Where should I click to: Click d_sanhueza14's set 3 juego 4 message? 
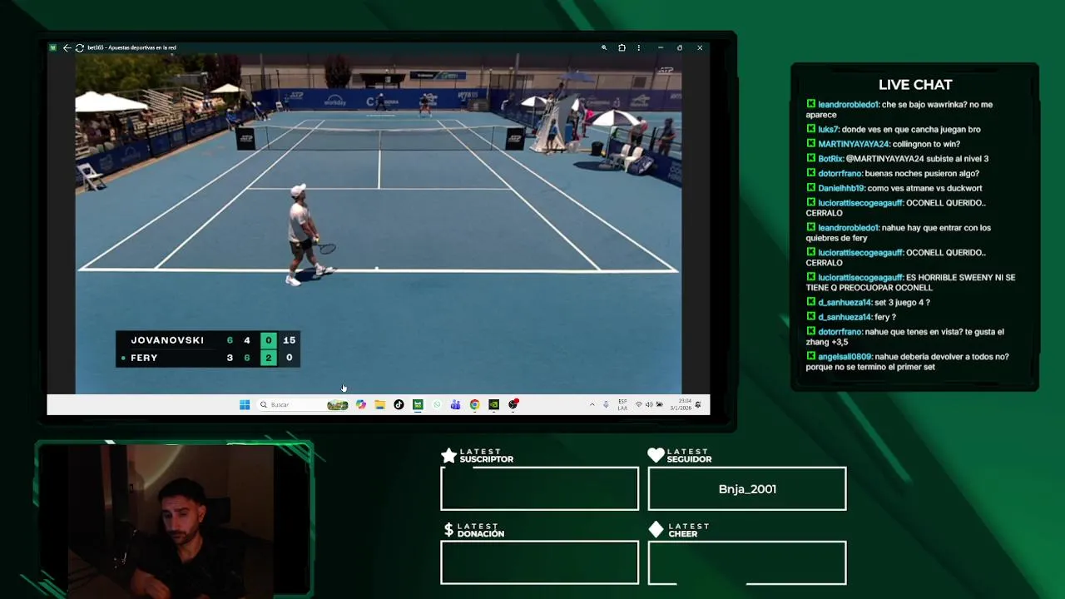coord(869,303)
